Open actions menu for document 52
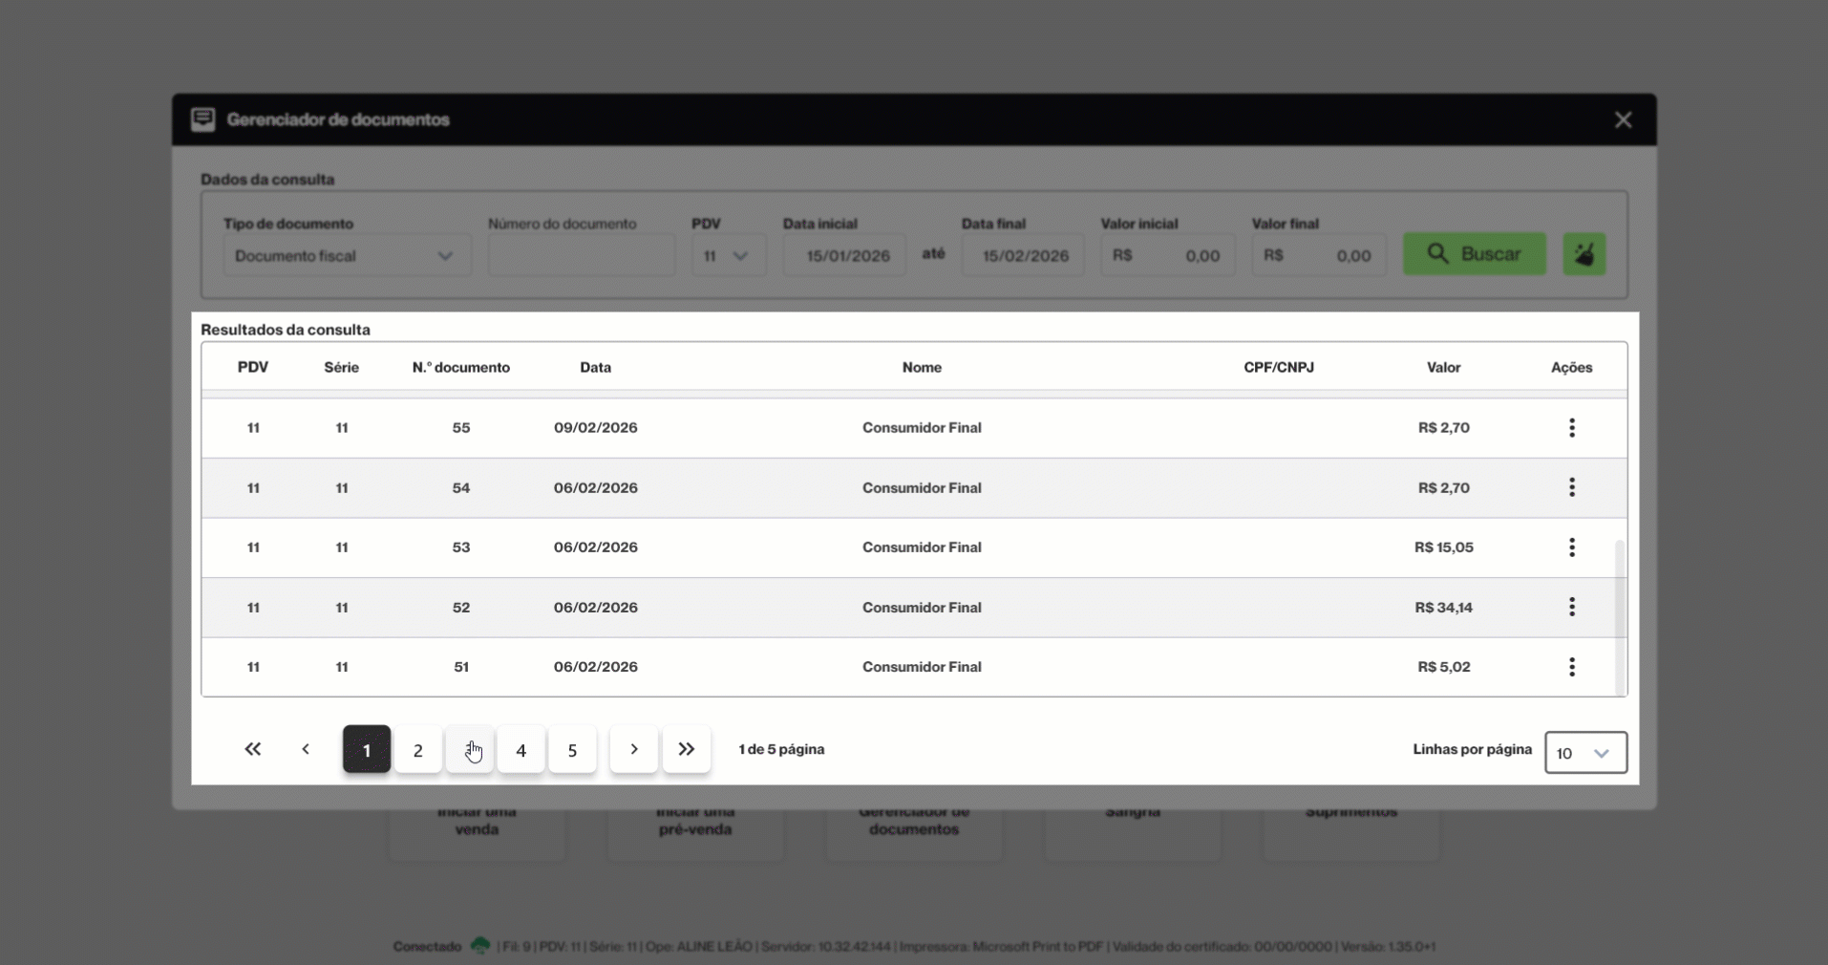This screenshot has height=965, width=1828. (x=1571, y=607)
